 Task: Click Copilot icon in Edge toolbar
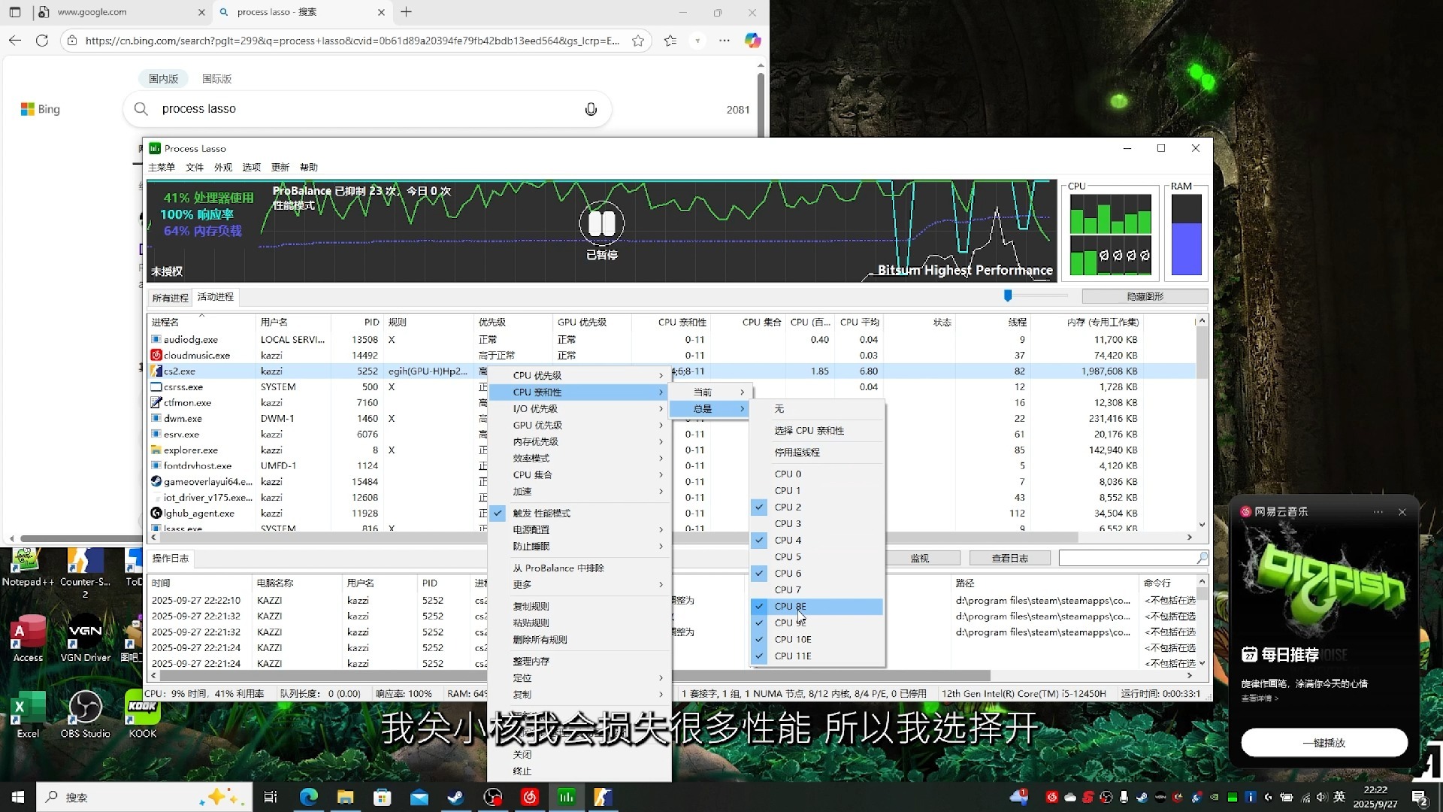752,41
